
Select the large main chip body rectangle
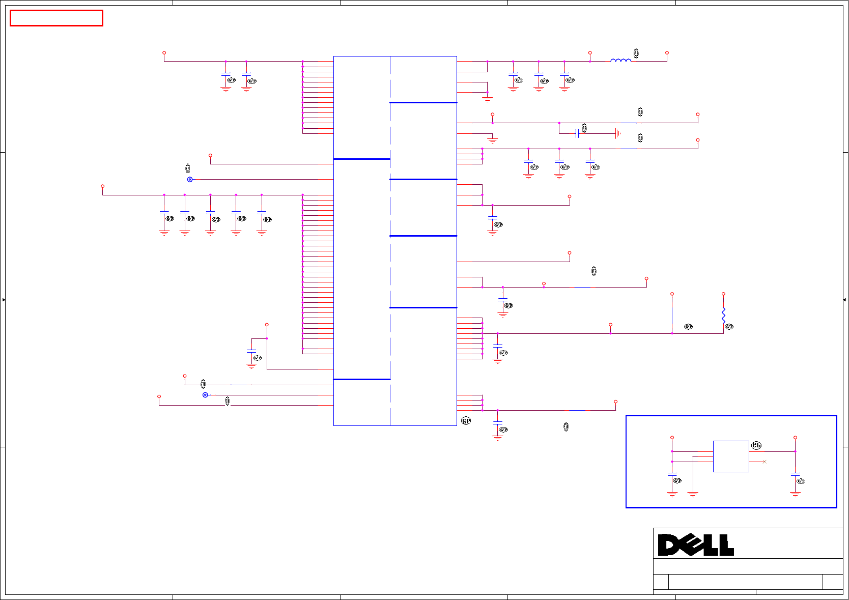(395, 241)
